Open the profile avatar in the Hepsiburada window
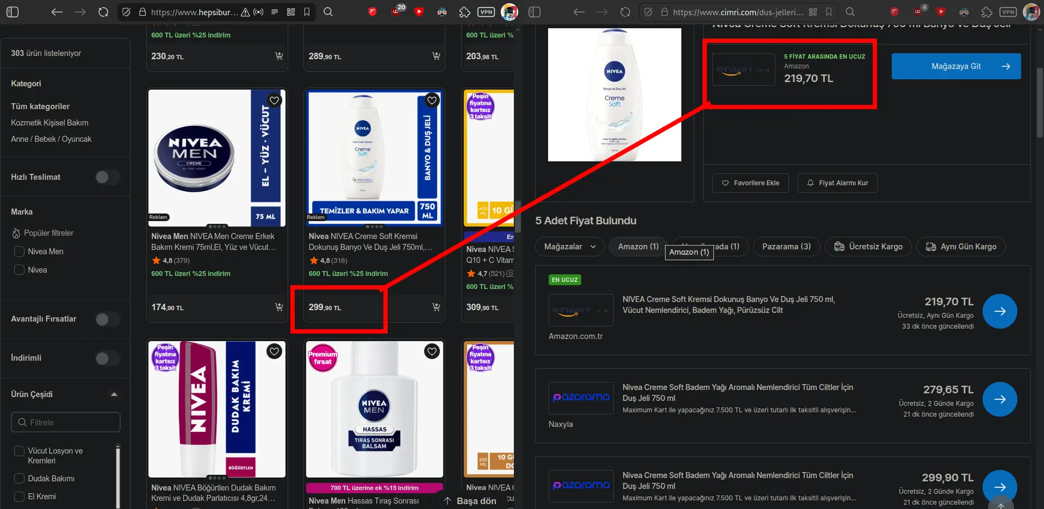The height and width of the screenshot is (509, 1044). point(509,12)
